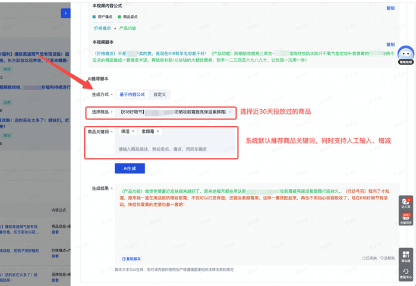Select 基于内容公式 generation mode
Image resolution: width=416 pixels, height=286 pixels.
point(132,94)
